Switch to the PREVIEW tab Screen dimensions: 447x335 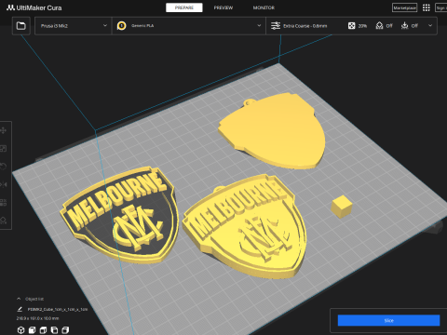click(223, 7)
